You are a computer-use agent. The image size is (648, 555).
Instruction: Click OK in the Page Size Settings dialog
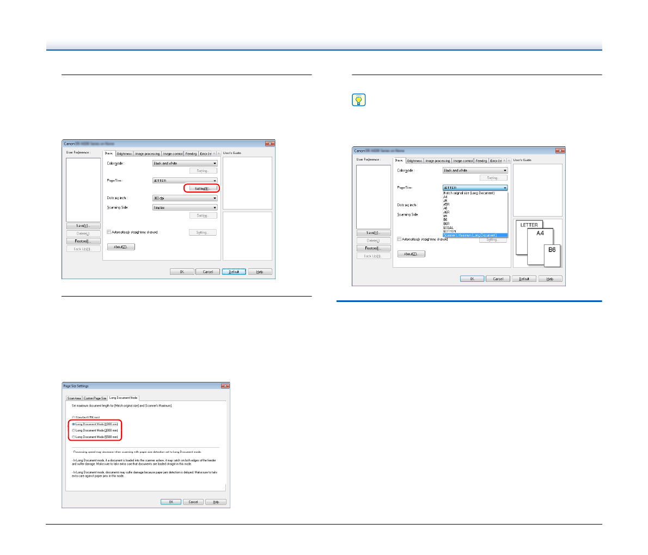click(x=171, y=502)
